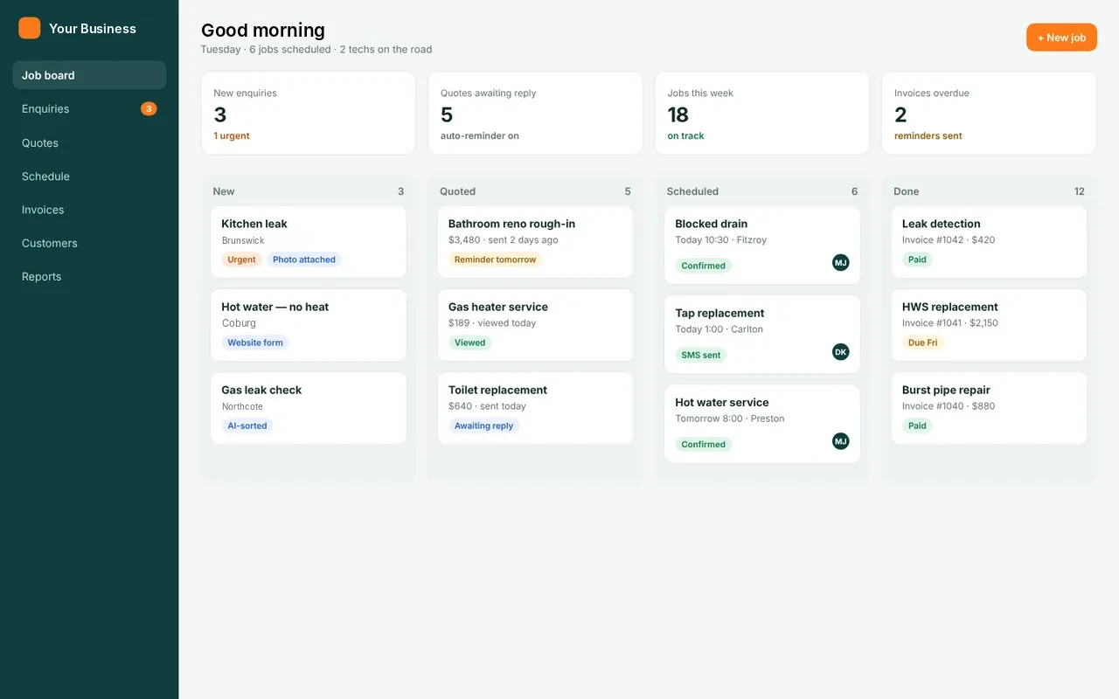Click the on track status text
The height and width of the screenshot is (699, 1119).
tap(685, 136)
